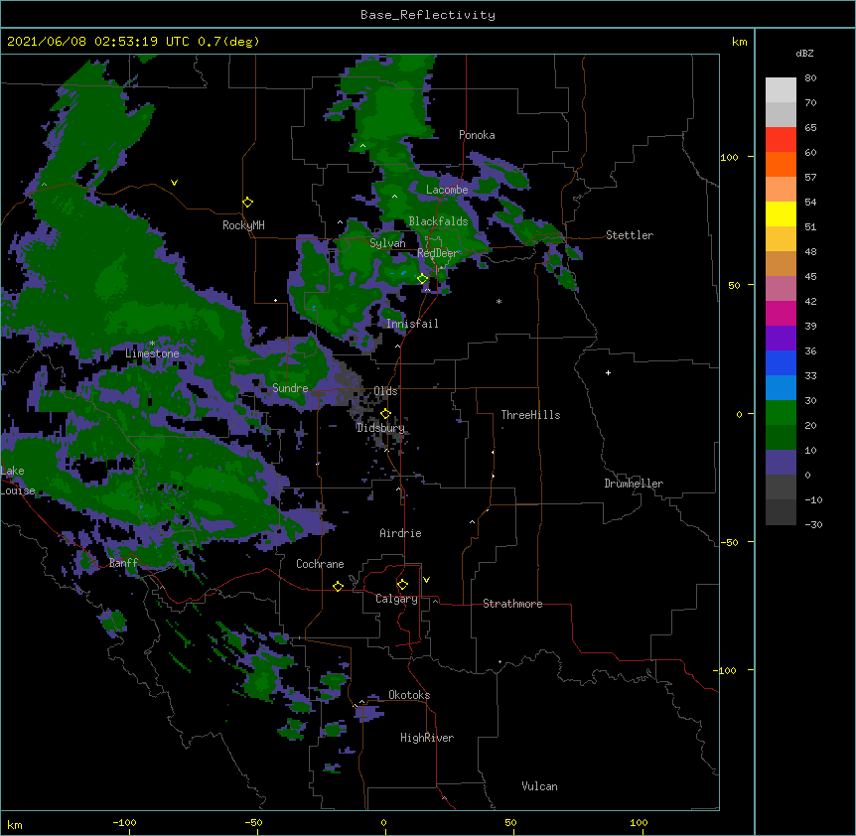Click the Strathmore label
856x836 pixels.
tap(512, 604)
